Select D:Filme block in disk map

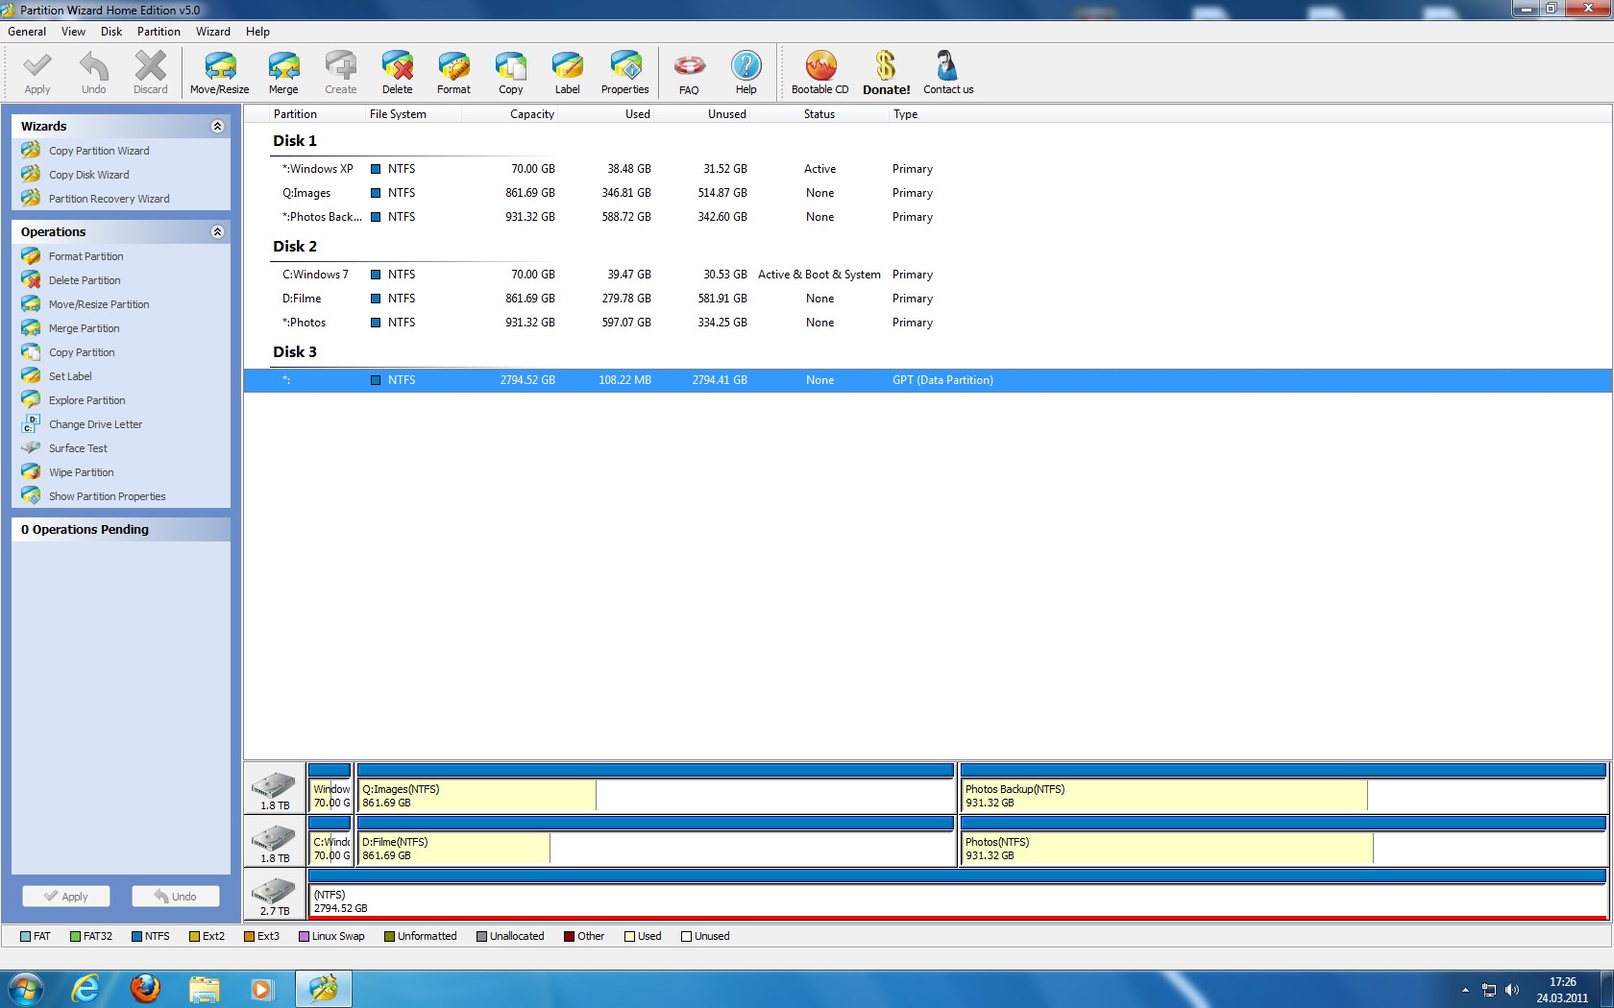pos(655,841)
